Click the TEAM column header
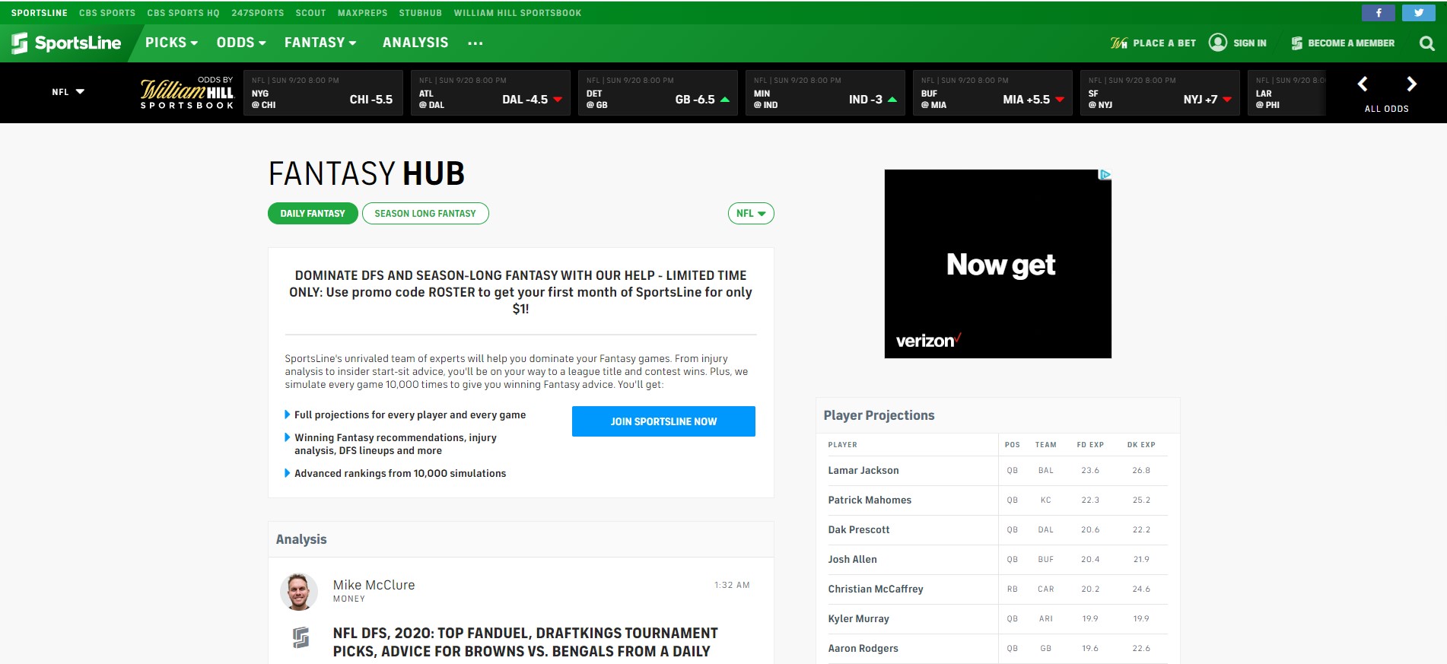The image size is (1447, 664). (x=1045, y=445)
